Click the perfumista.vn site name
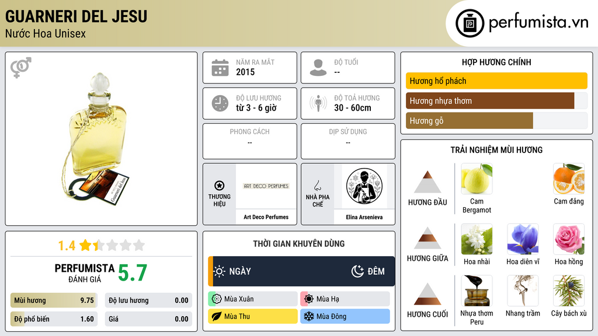Image resolution: width=598 pixels, height=336 pixels. point(538,23)
